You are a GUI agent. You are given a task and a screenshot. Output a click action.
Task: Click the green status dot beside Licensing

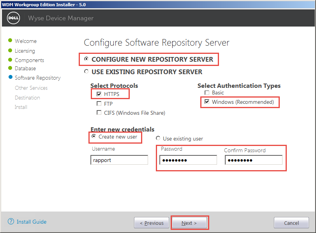point(11,50)
